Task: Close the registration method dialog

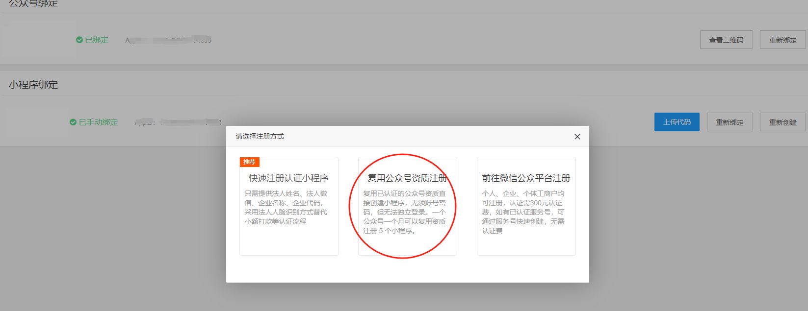Action: [577, 137]
